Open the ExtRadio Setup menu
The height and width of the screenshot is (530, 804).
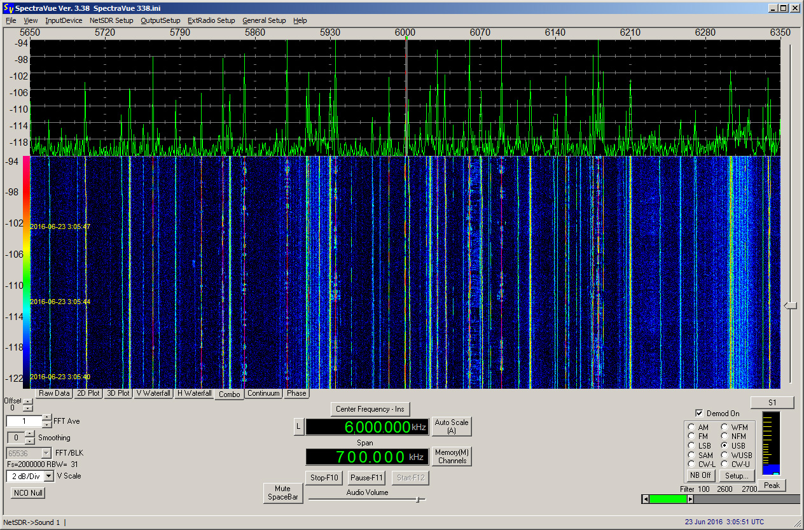tap(211, 20)
